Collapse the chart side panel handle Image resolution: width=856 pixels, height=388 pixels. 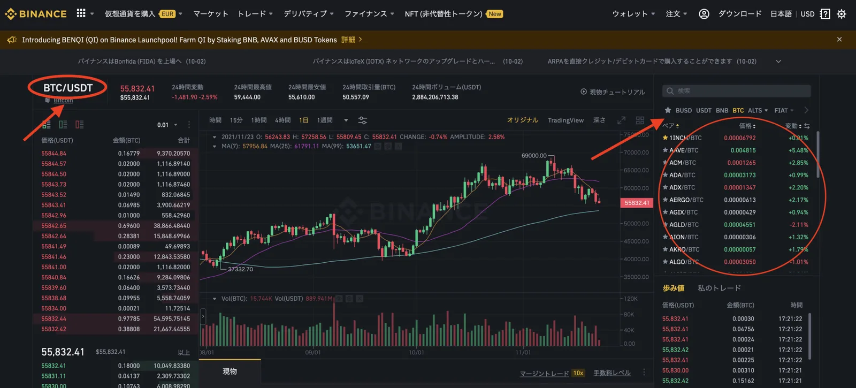tap(203, 316)
